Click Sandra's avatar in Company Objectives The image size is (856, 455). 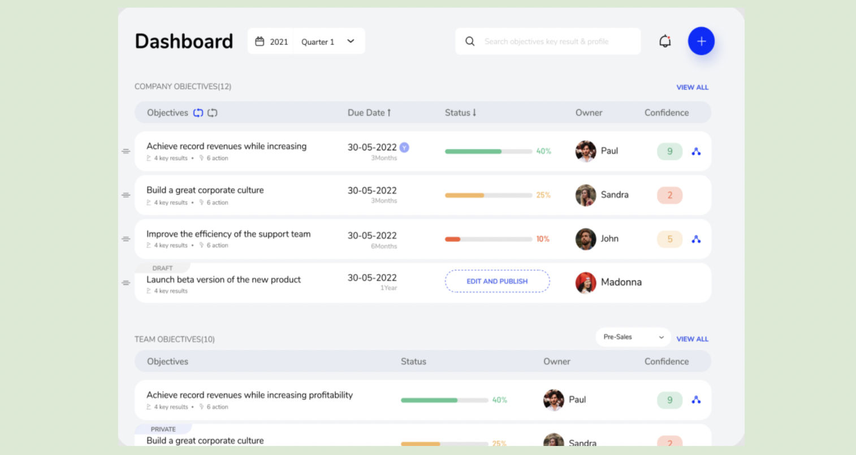pos(586,195)
